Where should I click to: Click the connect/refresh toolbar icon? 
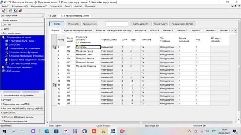(x=4, y=11)
